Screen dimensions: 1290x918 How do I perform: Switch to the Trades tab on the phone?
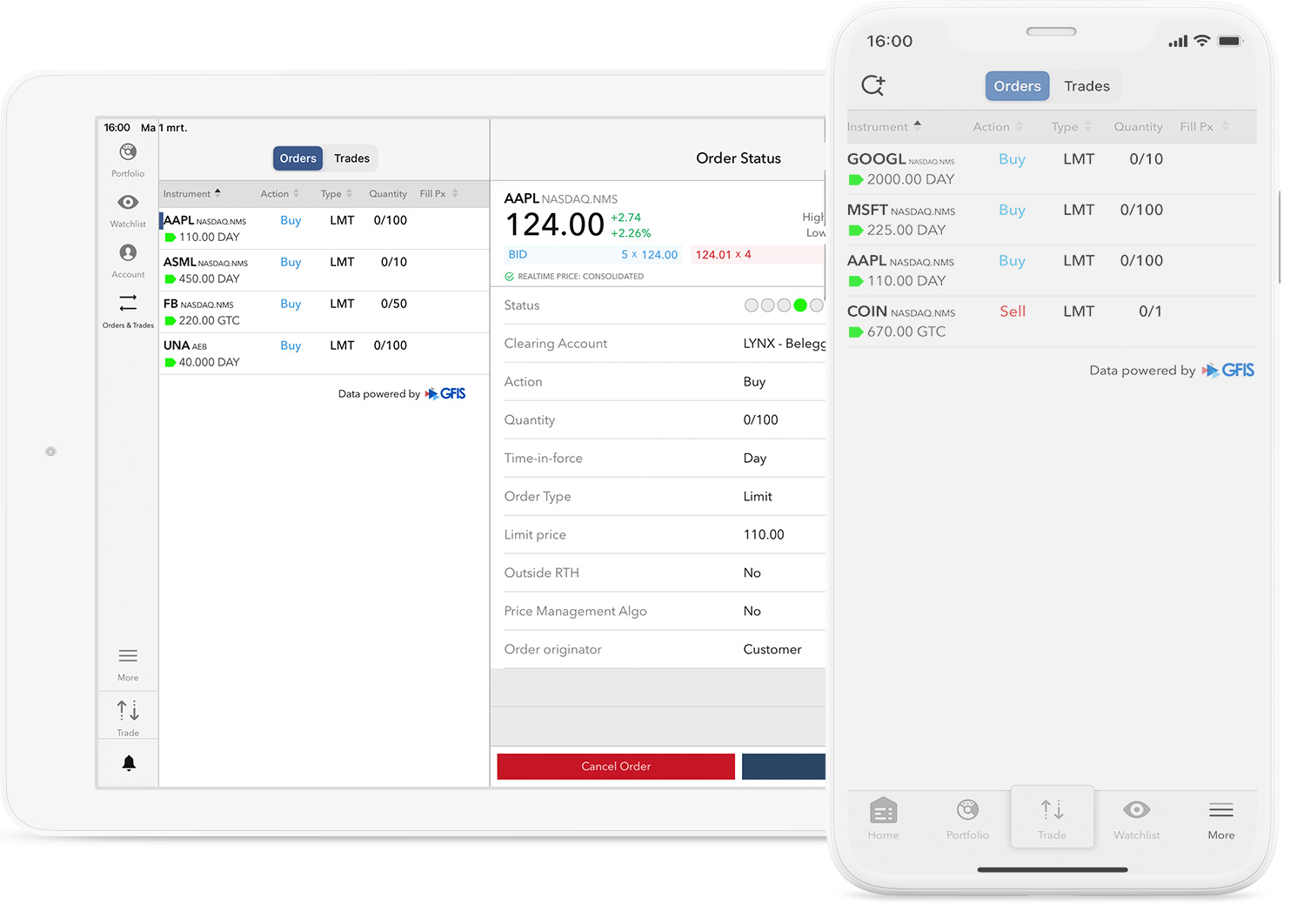coord(1086,86)
